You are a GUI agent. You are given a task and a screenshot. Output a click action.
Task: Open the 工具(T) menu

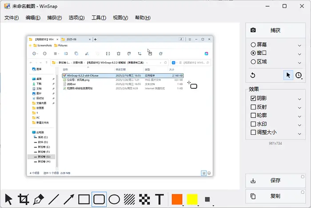[x=99, y=18]
